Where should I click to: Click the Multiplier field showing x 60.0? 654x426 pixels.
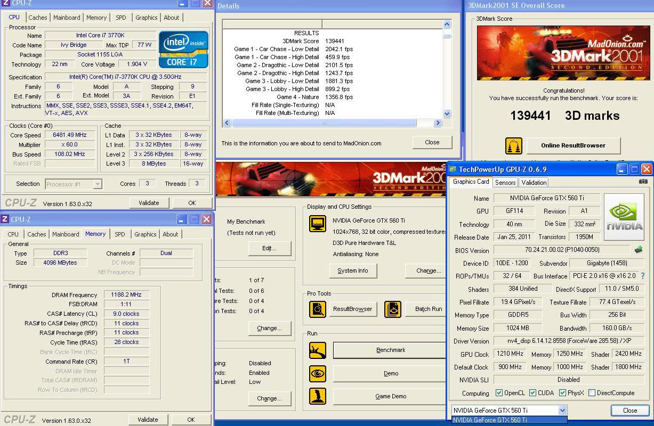pyautogui.click(x=69, y=145)
